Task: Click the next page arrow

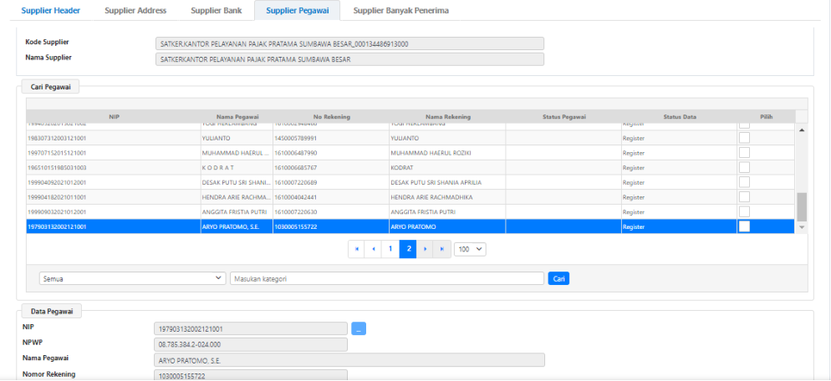Action: pyautogui.click(x=426, y=249)
